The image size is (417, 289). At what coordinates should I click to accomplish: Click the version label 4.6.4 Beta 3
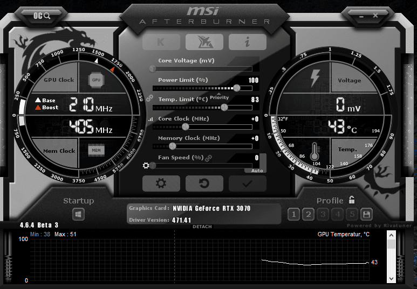(39, 225)
